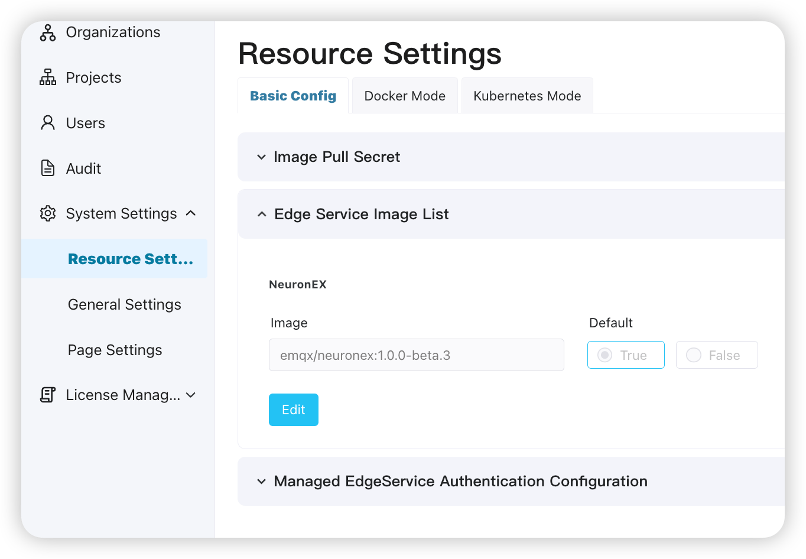Screen dimensions: 806x559
Task: Click the Audit document icon
Action: pyautogui.click(x=48, y=168)
